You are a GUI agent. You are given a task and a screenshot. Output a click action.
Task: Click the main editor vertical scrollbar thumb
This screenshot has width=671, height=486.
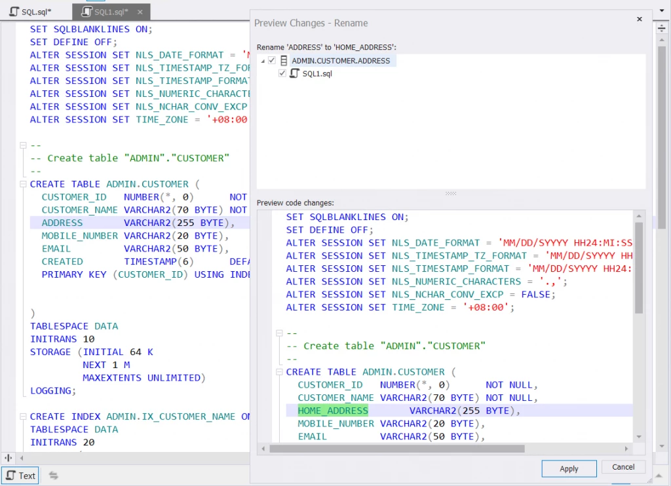(662, 137)
